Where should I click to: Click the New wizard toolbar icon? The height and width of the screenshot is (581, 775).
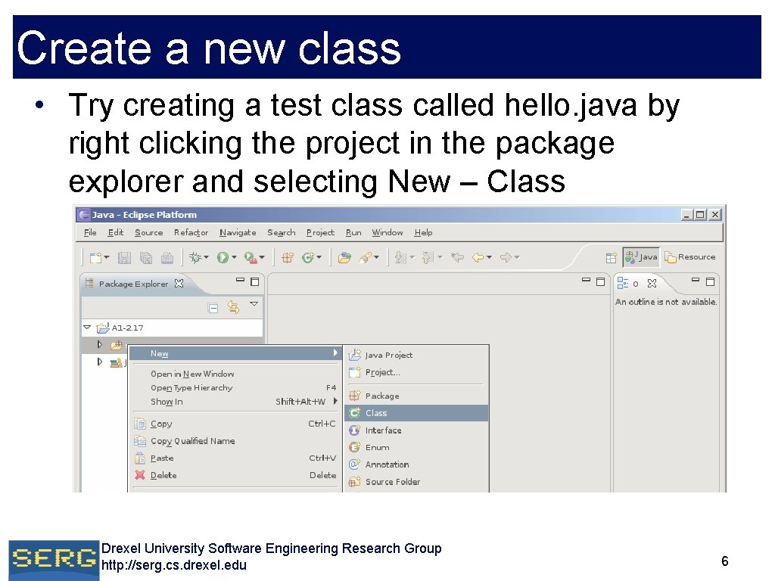(x=96, y=257)
